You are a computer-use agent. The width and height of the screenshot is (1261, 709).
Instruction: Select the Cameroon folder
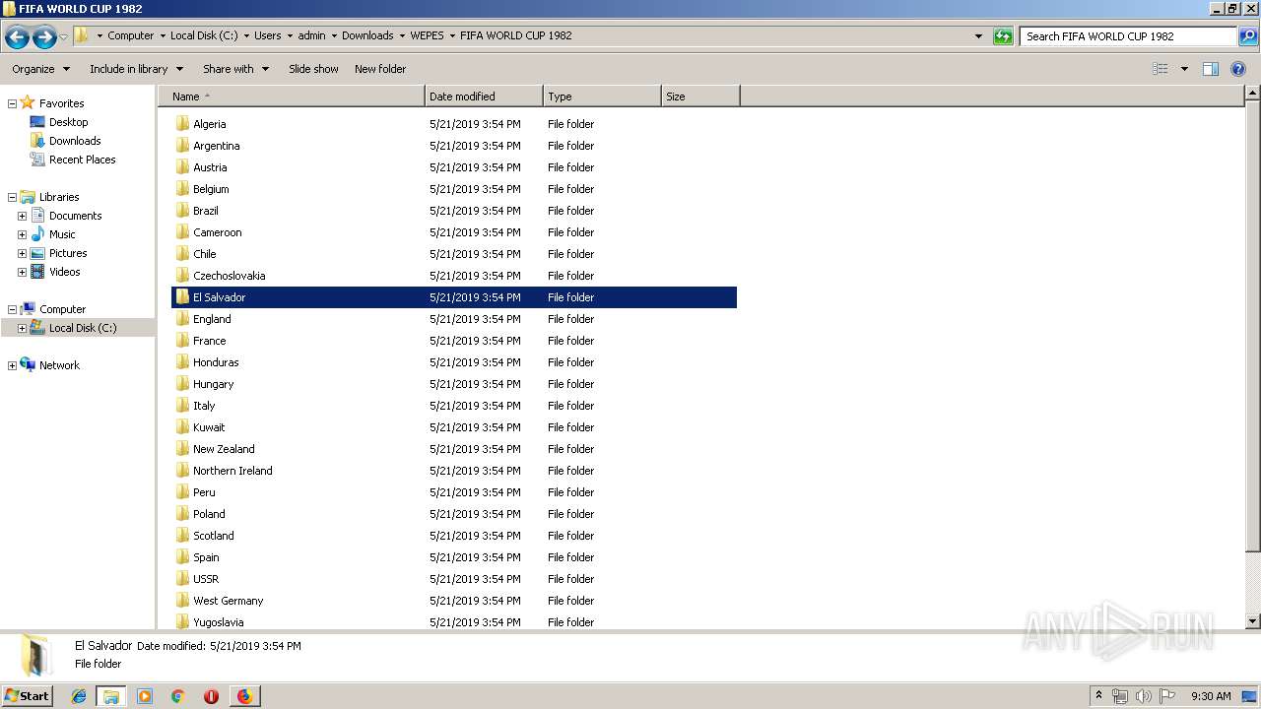click(x=454, y=232)
